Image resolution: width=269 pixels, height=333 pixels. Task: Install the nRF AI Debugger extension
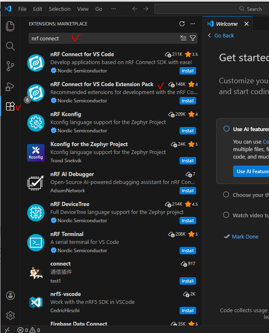[188, 191]
